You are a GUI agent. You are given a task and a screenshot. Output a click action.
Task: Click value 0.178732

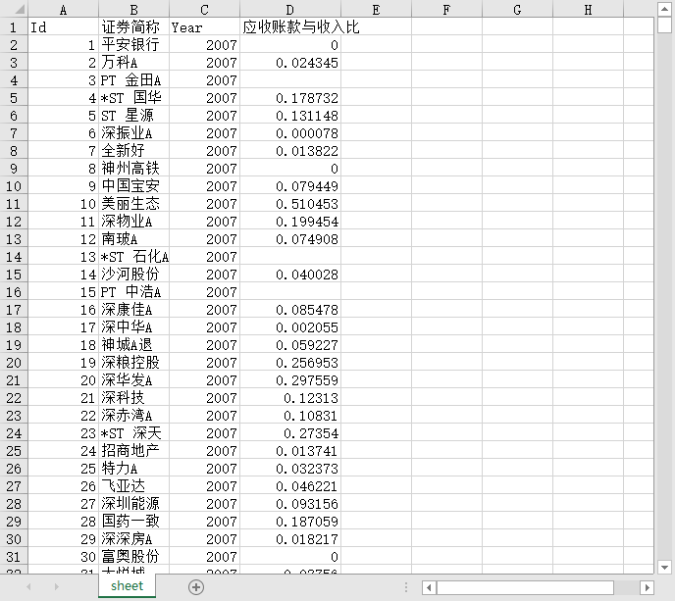point(290,98)
